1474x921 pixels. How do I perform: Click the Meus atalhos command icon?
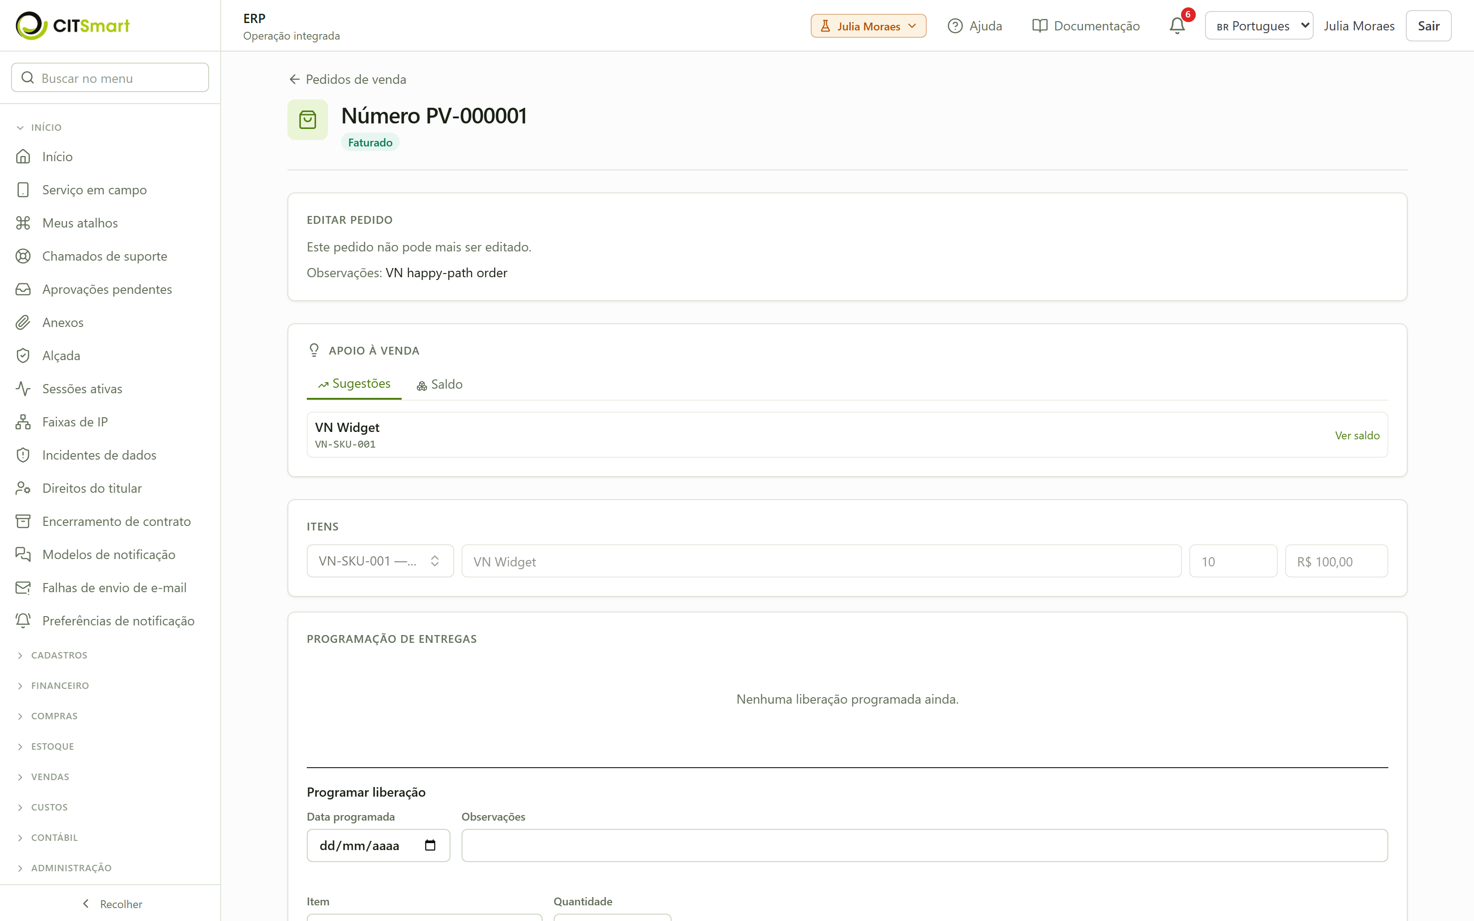[23, 223]
